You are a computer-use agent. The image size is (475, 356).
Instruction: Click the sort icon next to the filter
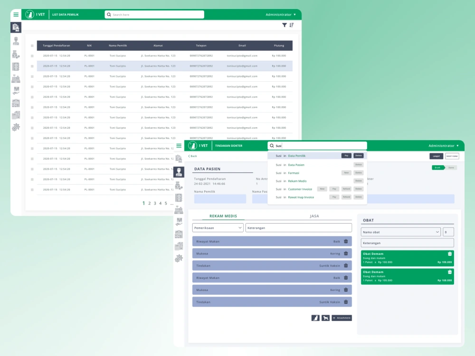tap(292, 25)
